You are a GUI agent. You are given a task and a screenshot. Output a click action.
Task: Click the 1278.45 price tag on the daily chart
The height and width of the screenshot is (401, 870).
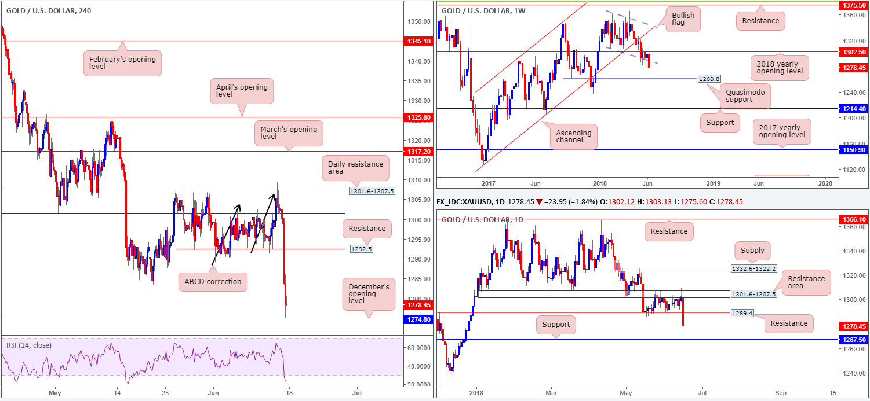[x=854, y=326]
